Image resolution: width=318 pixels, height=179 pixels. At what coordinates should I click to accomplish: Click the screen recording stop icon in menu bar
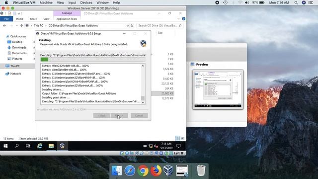coord(217,2)
